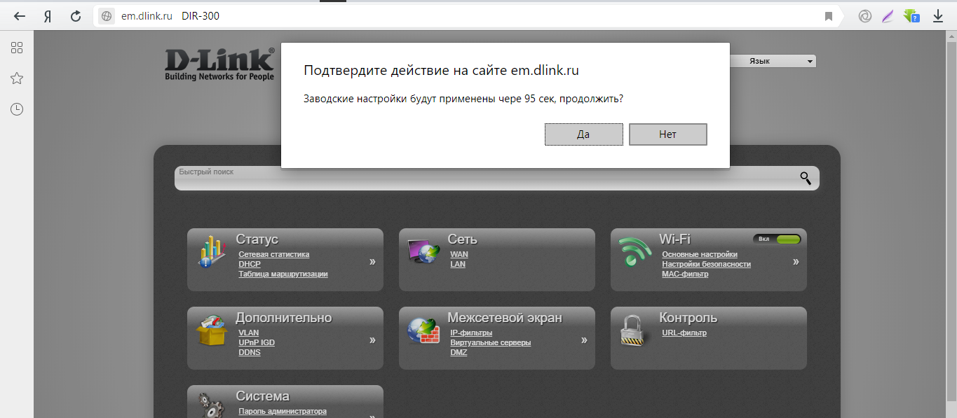Open Сетевая статистика link
This screenshot has height=418, width=957.
click(x=273, y=255)
